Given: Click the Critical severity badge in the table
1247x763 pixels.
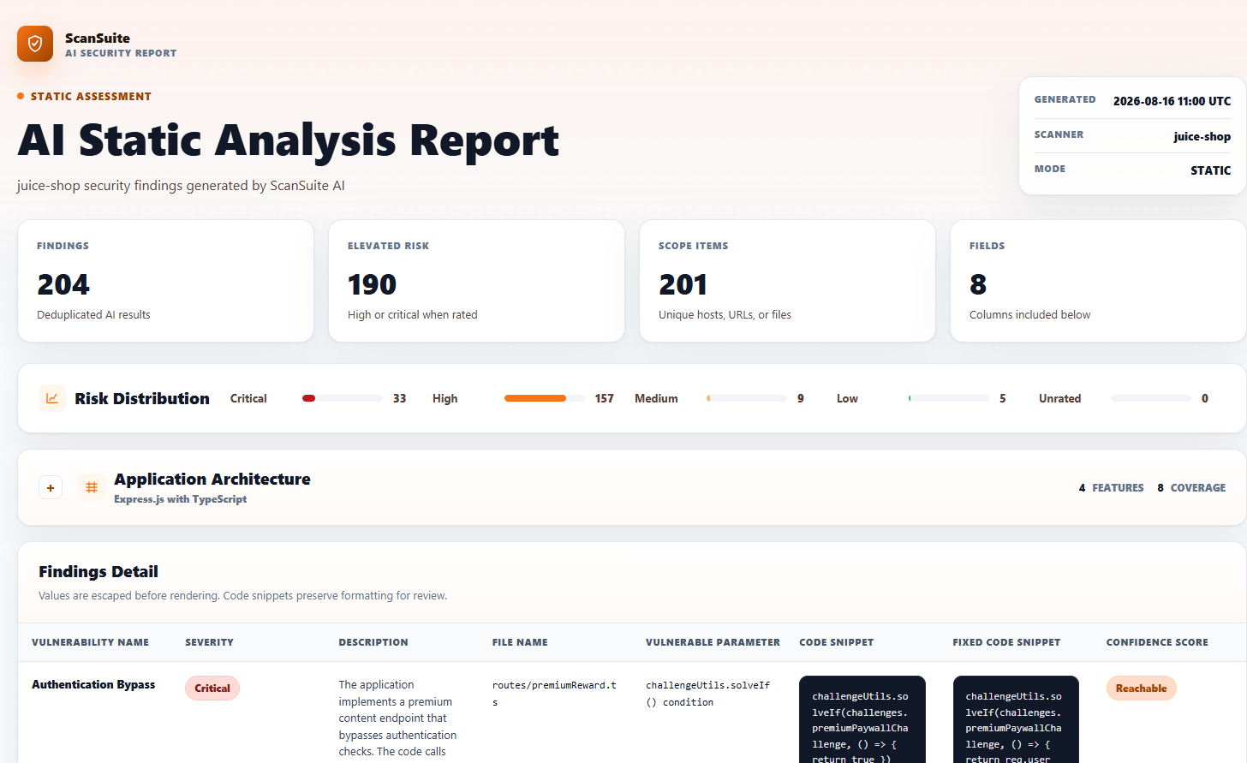Looking at the screenshot, I should 212,688.
